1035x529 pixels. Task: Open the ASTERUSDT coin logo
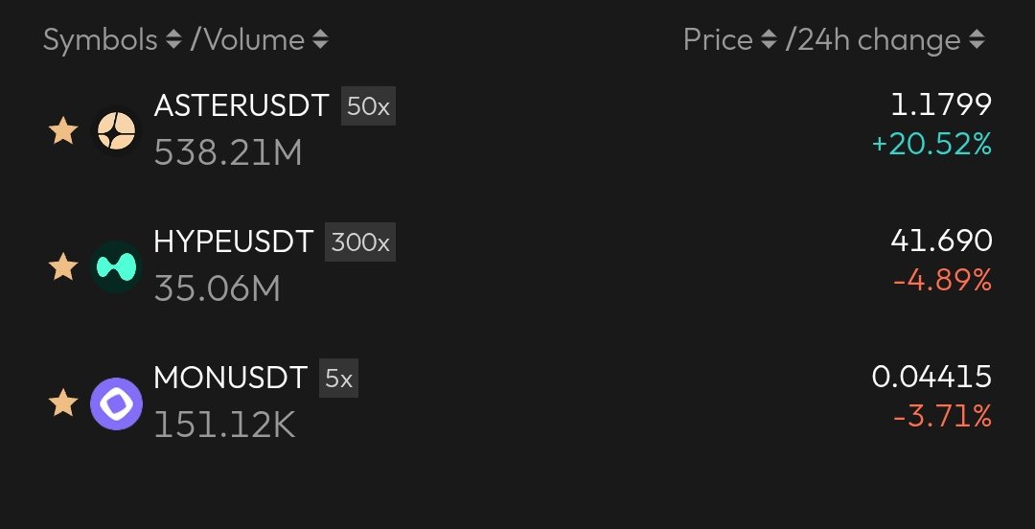[x=117, y=131]
